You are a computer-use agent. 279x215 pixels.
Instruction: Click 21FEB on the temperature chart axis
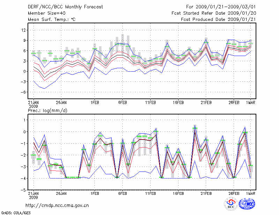[x=206, y=103]
